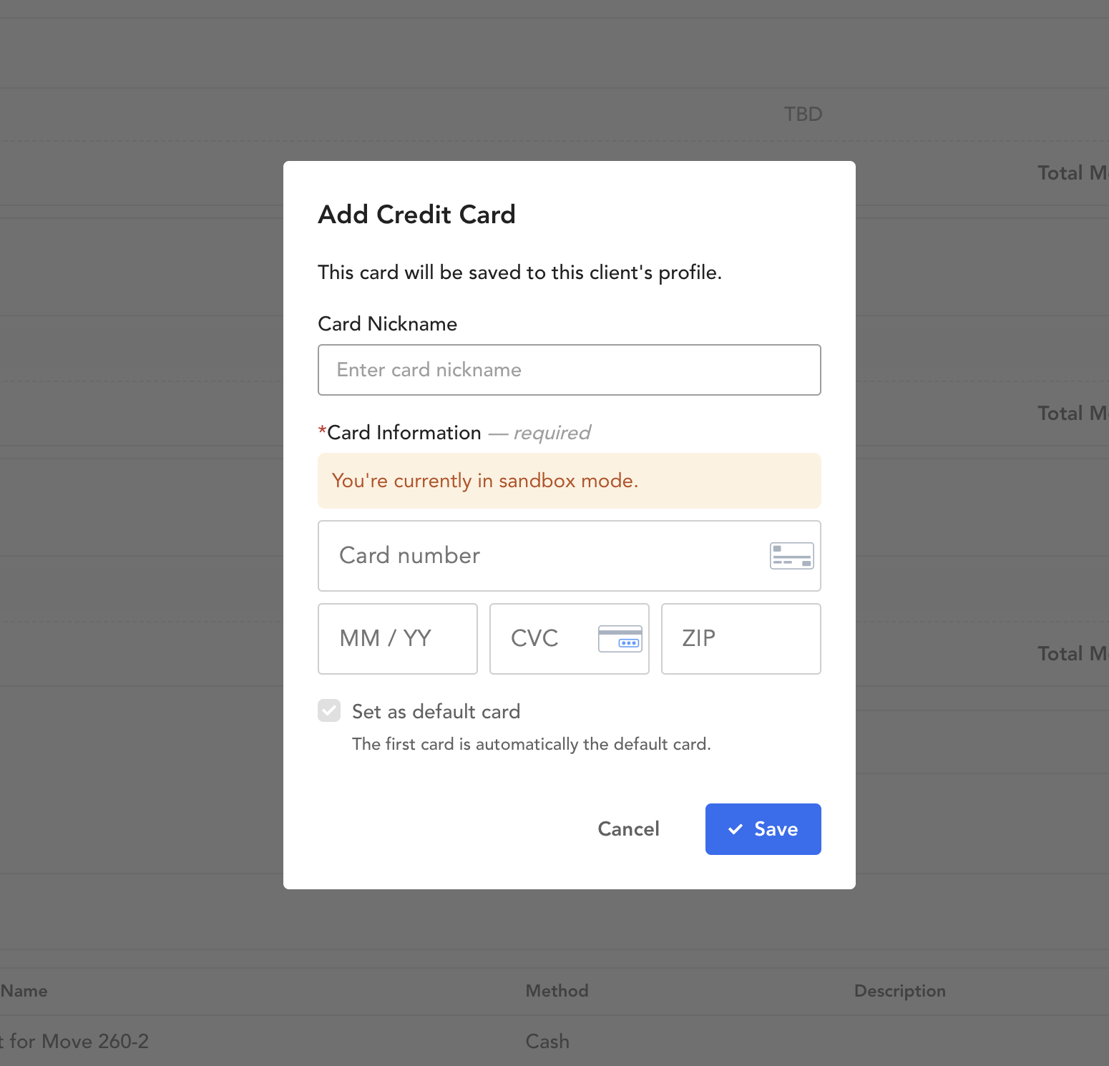Screen dimensions: 1109x1066
Task: Select the Cash method cell in the table
Action: [x=547, y=1041]
